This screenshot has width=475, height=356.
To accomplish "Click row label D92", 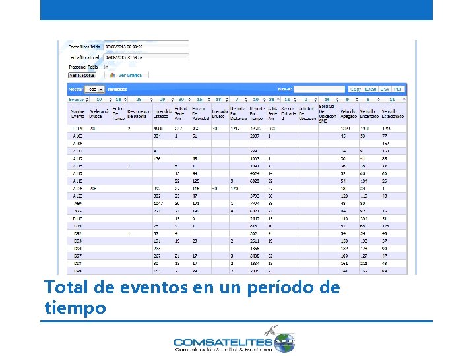I will coord(78,233).
